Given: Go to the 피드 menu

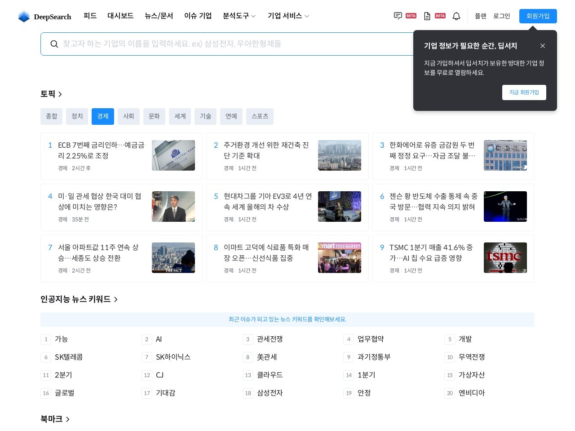Looking at the screenshot, I should click(90, 16).
